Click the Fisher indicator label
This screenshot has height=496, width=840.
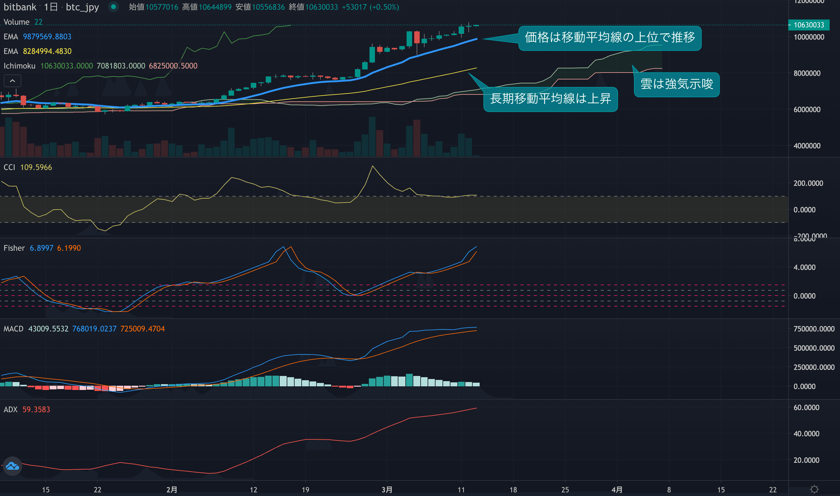click(14, 248)
